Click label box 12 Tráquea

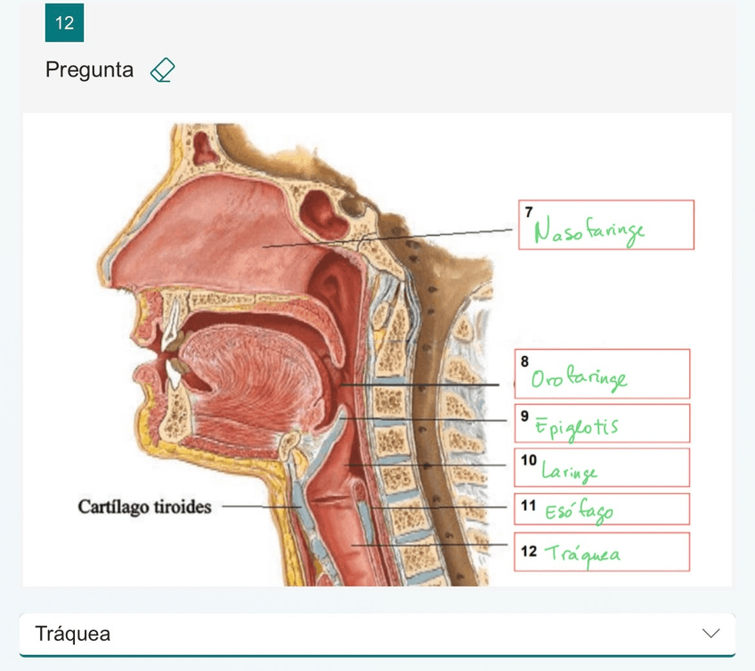coord(602,552)
